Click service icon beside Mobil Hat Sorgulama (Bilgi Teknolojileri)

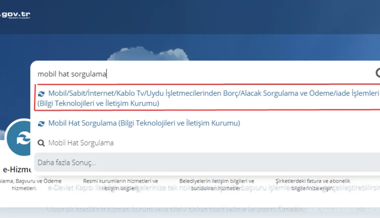pos(41,124)
